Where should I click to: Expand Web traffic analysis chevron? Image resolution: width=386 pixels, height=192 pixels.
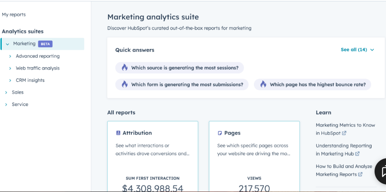tap(10, 69)
